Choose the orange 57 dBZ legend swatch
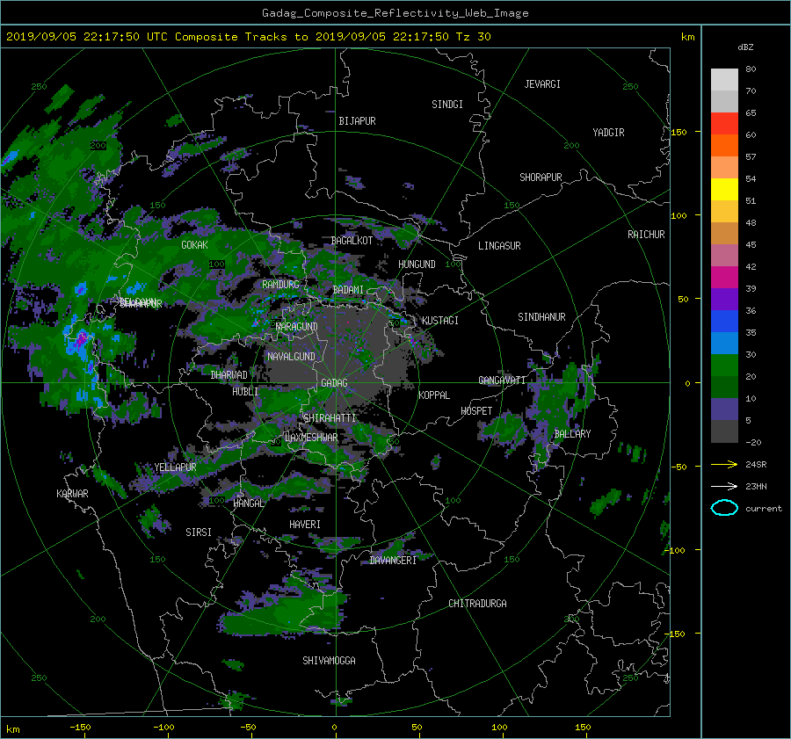Image resolution: width=791 pixels, height=739 pixels. click(x=724, y=146)
